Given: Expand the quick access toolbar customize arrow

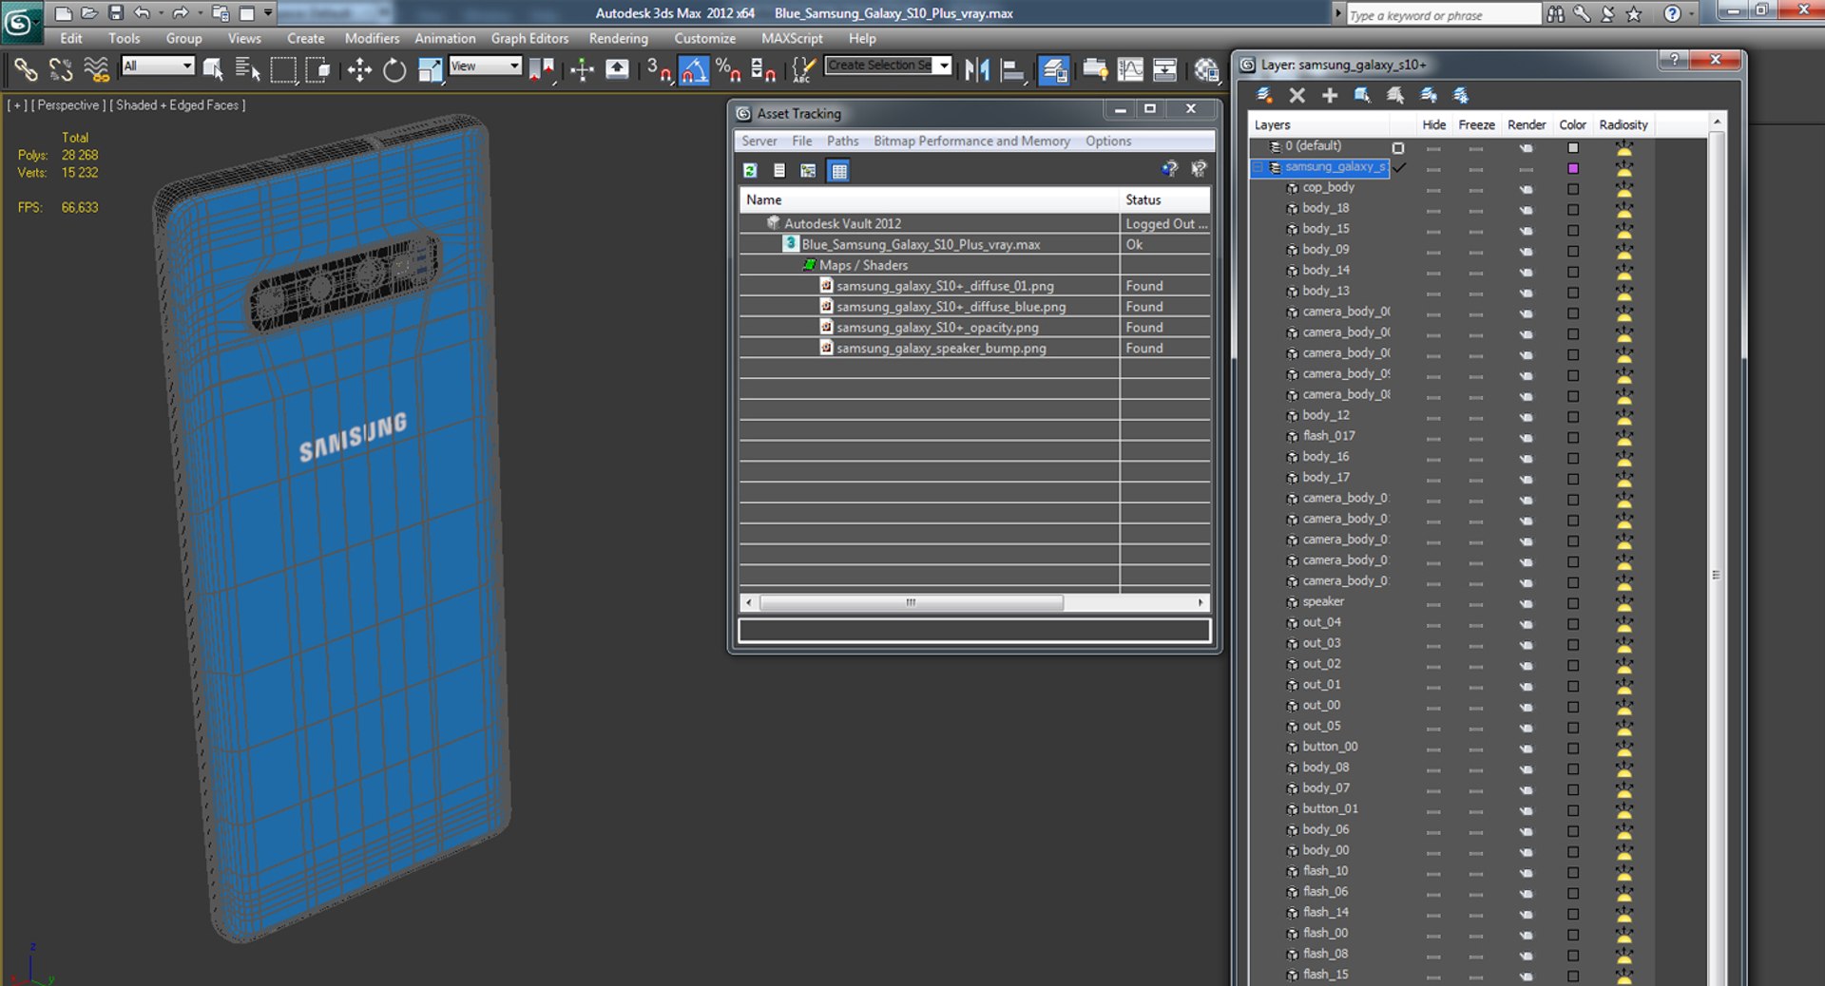Looking at the screenshot, I should [268, 13].
